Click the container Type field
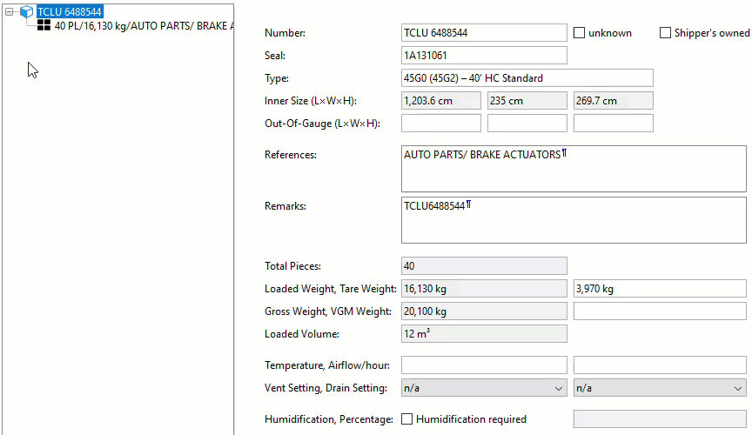This screenshot has height=435, width=752. click(527, 78)
